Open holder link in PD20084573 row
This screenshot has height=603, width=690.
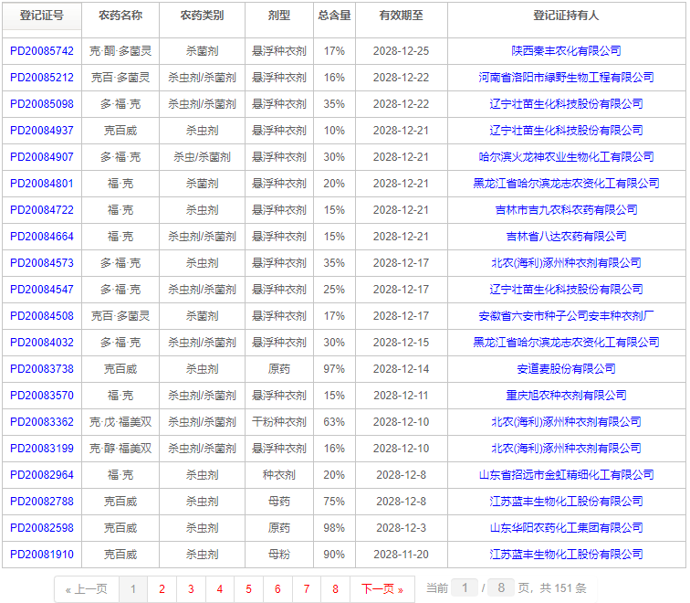566,263
